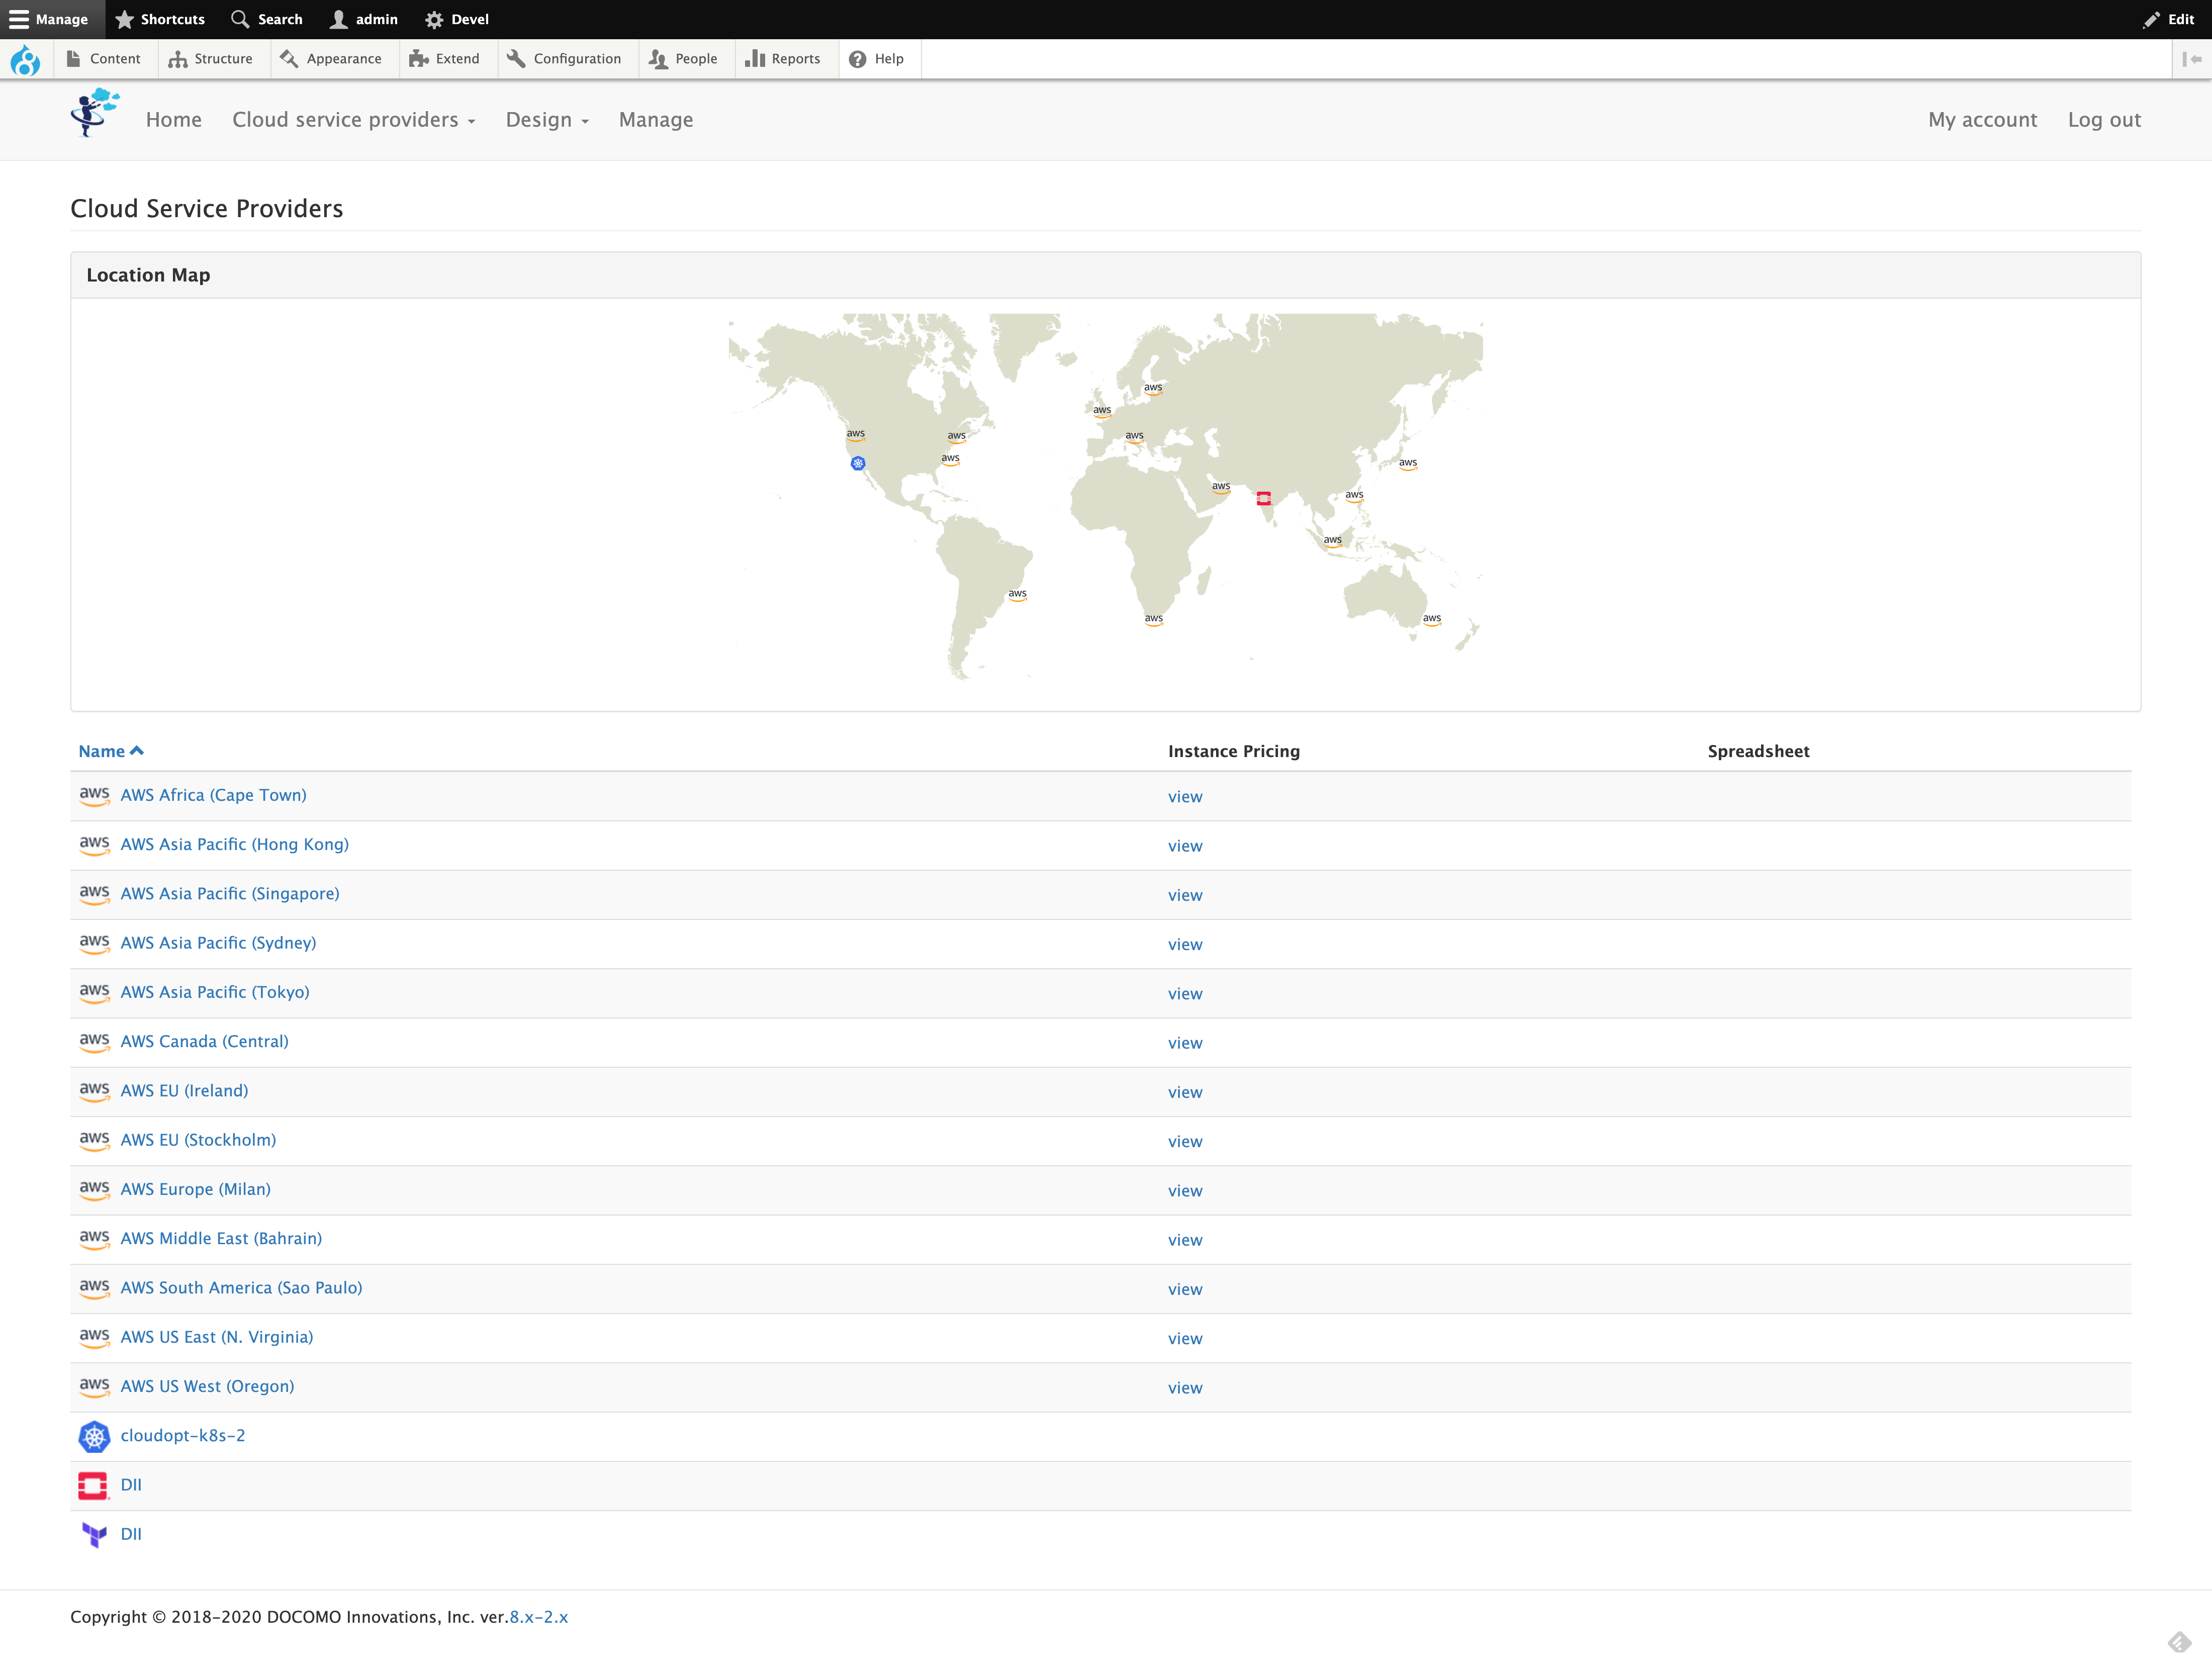The height and width of the screenshot is (1674, 2212).
Task: Open AWS EU (Stockholm) provider
Action: [198, 1140]
